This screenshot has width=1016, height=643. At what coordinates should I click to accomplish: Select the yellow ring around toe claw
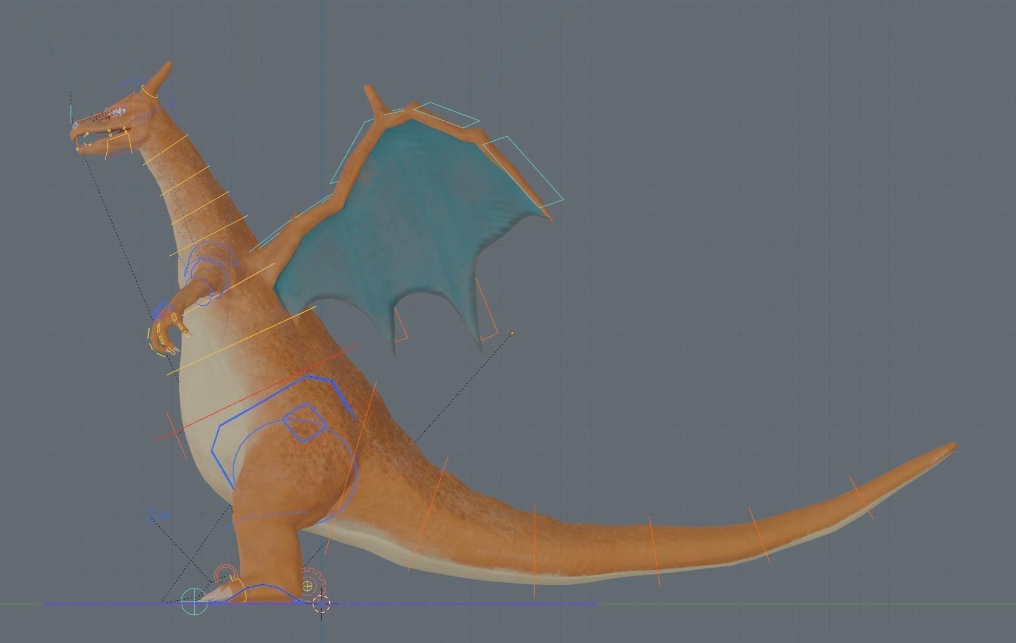click(x=242, y=591)
